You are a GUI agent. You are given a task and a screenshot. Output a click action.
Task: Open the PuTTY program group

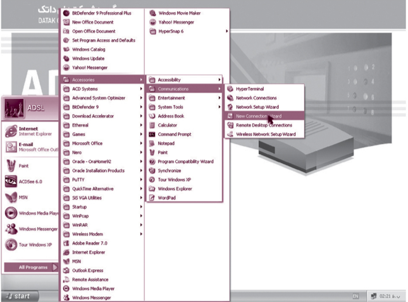pos(102,180)
